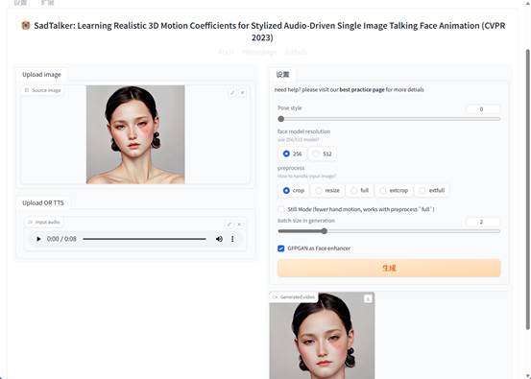Click the Source image label
Screen dimensions: 531x379
point(42,90)
